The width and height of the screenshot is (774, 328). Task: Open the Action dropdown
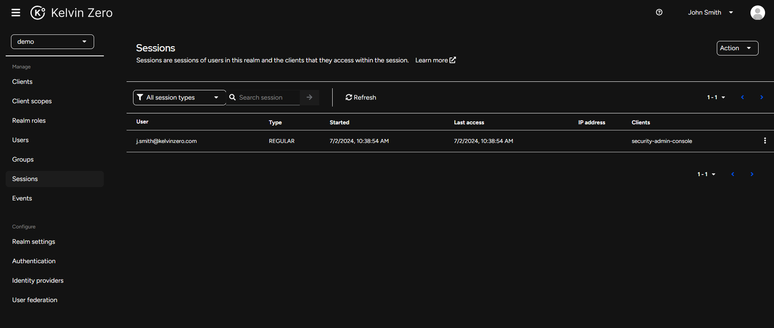(737, 48)
